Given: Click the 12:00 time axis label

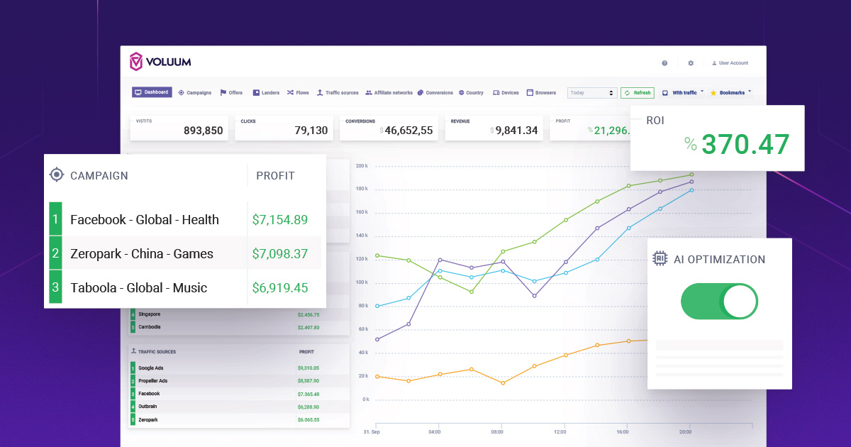Looking at the screenshot, I should click(560, 431).
